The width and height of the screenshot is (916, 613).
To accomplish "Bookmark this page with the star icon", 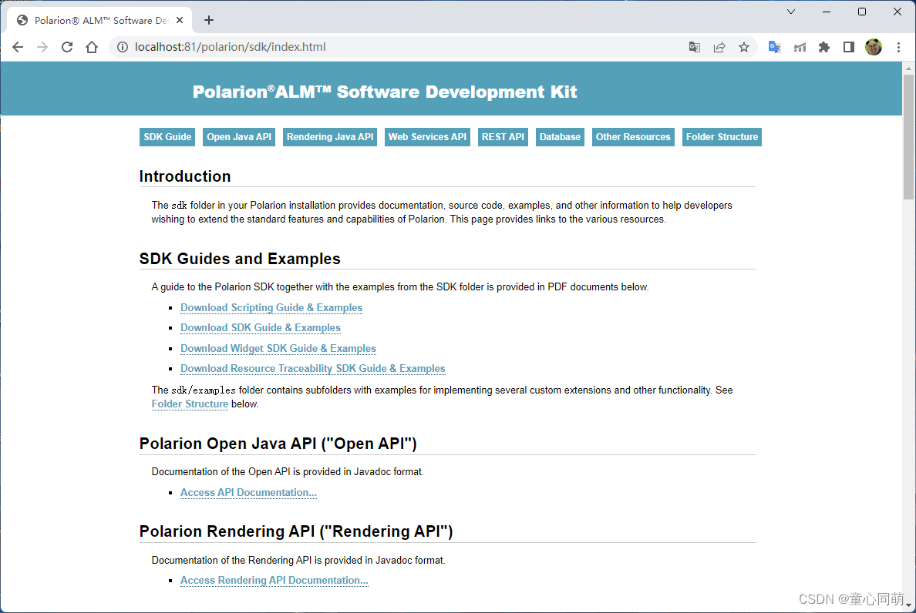I will pyautogui.click(x=743, y=47).
